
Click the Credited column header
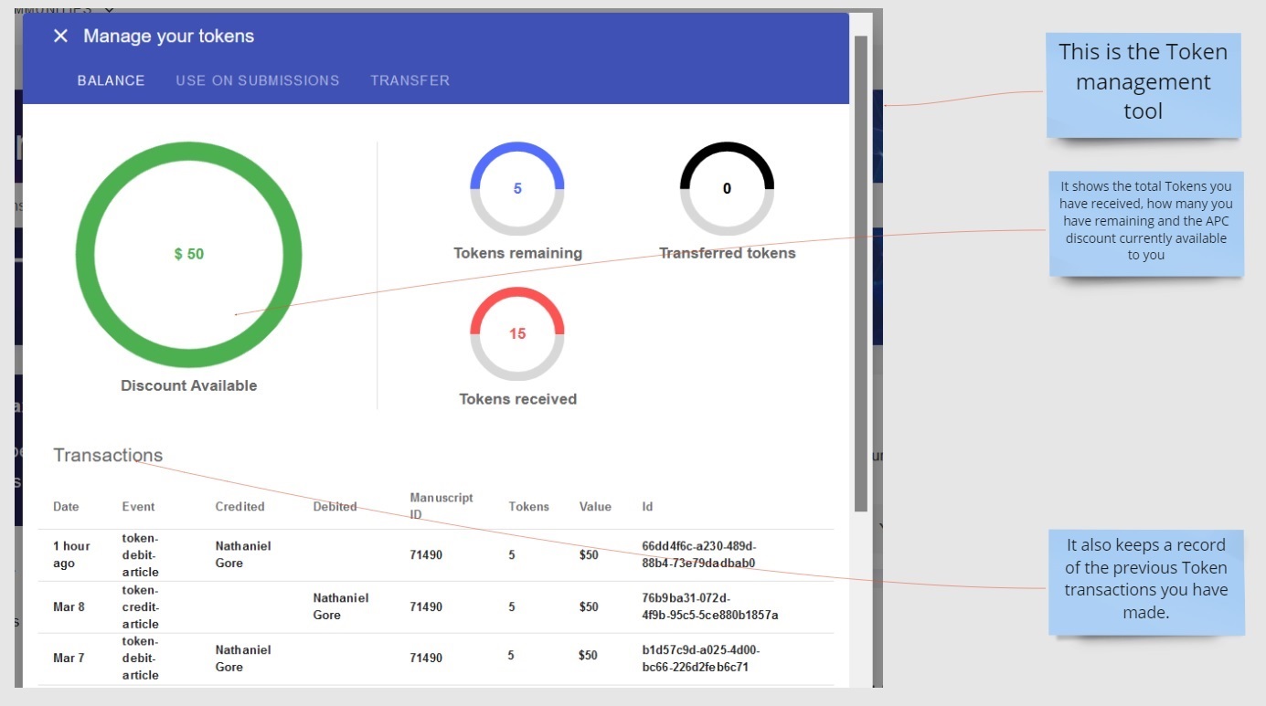(239, 507)
